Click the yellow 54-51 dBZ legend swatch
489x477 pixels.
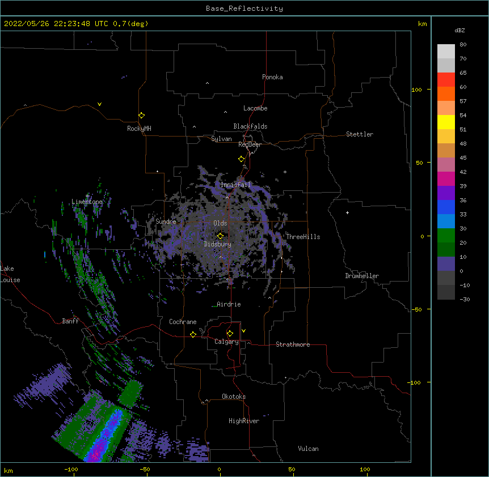[x=446, y=122]
